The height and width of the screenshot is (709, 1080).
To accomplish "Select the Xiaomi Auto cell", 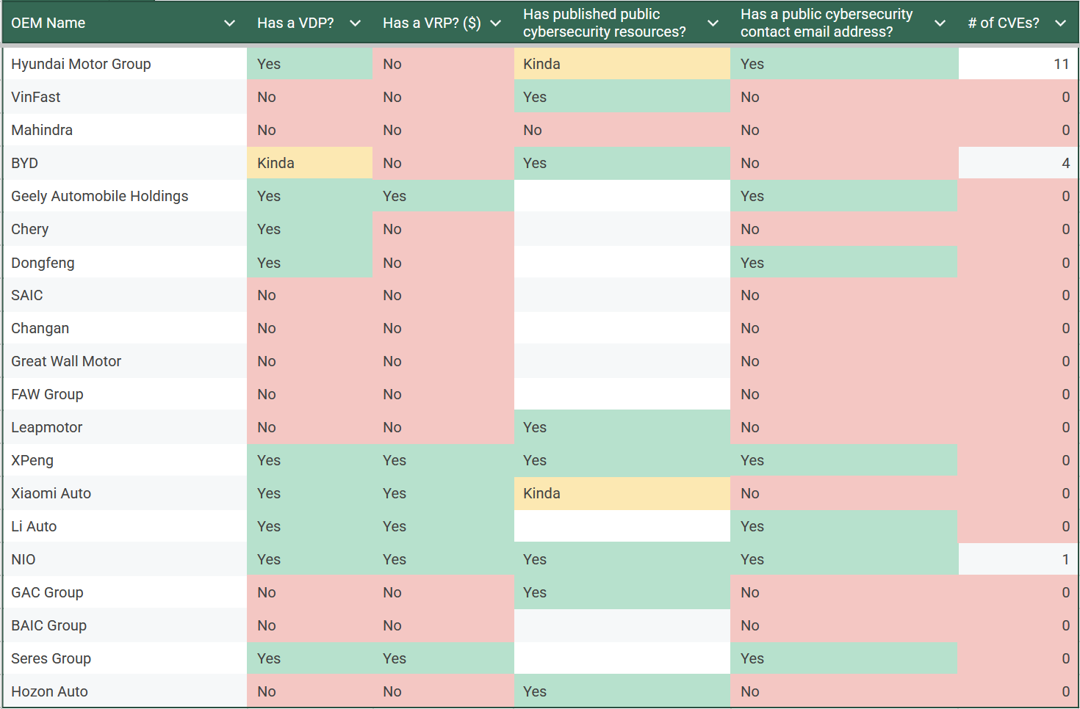I will click(125, 493).
